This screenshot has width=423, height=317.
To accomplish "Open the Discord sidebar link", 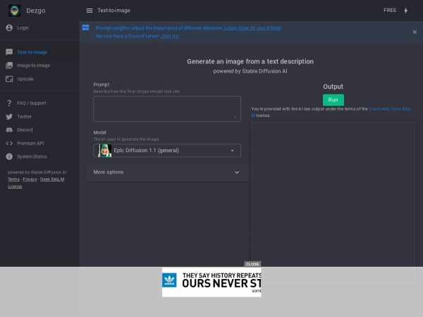I will tap(25, 130).
